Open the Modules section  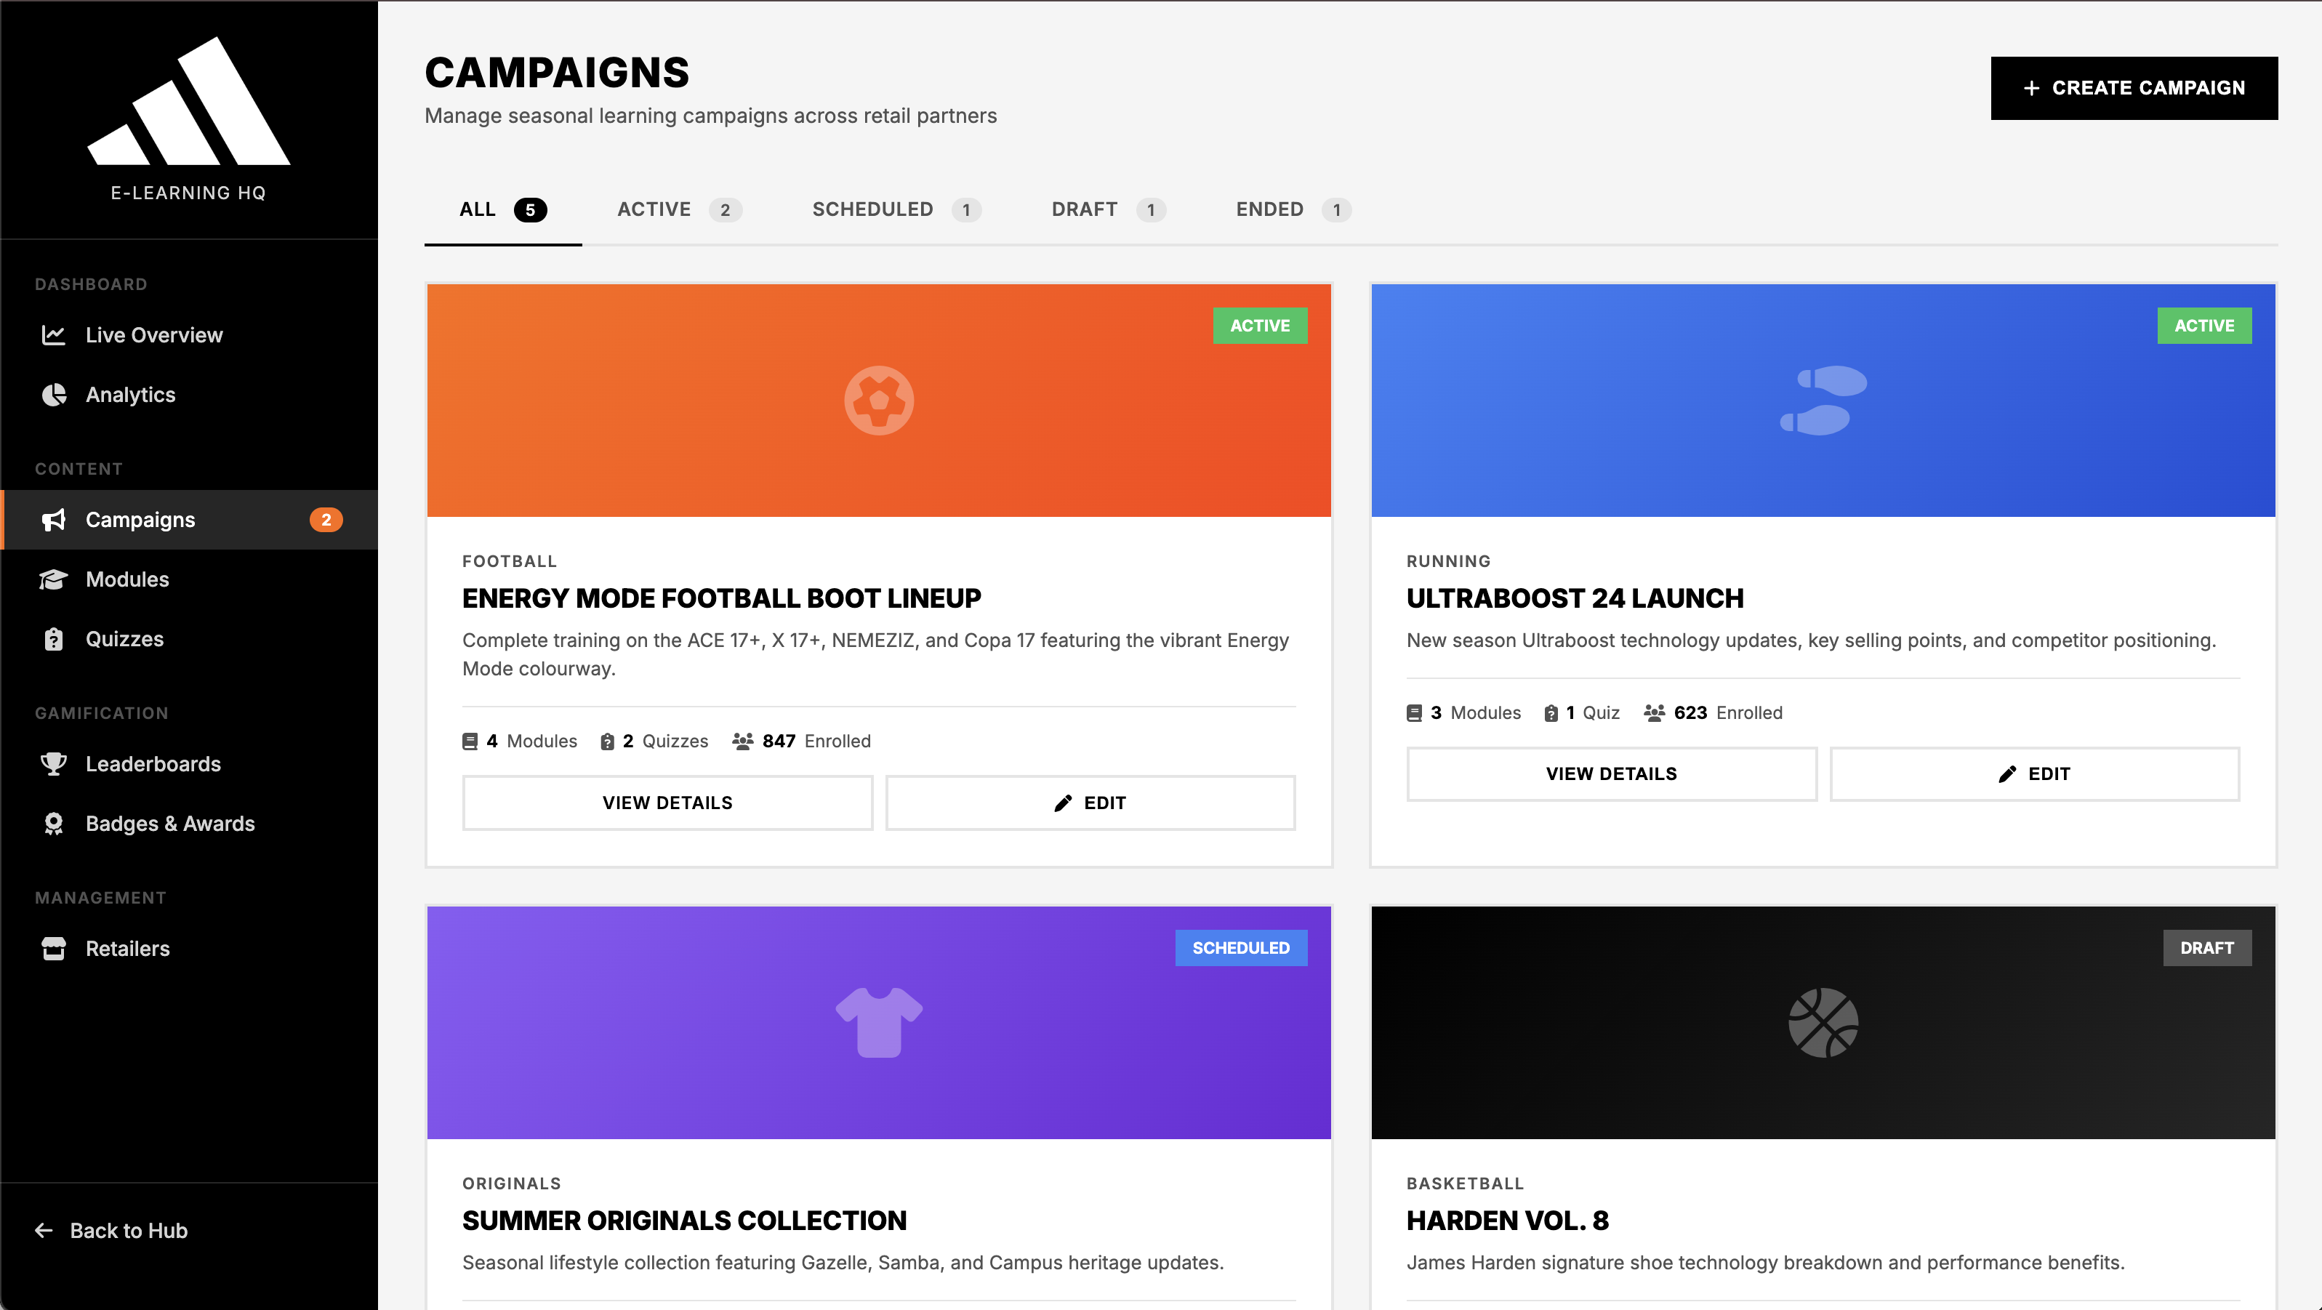(x=126, y=579)
